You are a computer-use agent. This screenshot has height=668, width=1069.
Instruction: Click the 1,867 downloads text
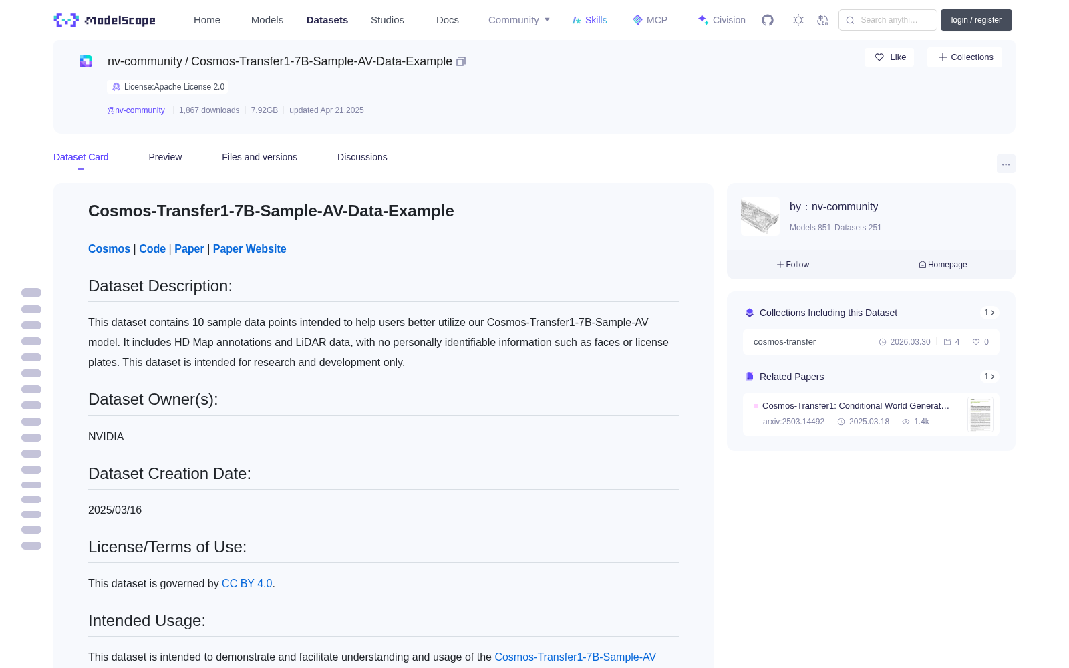coord(209,110)
